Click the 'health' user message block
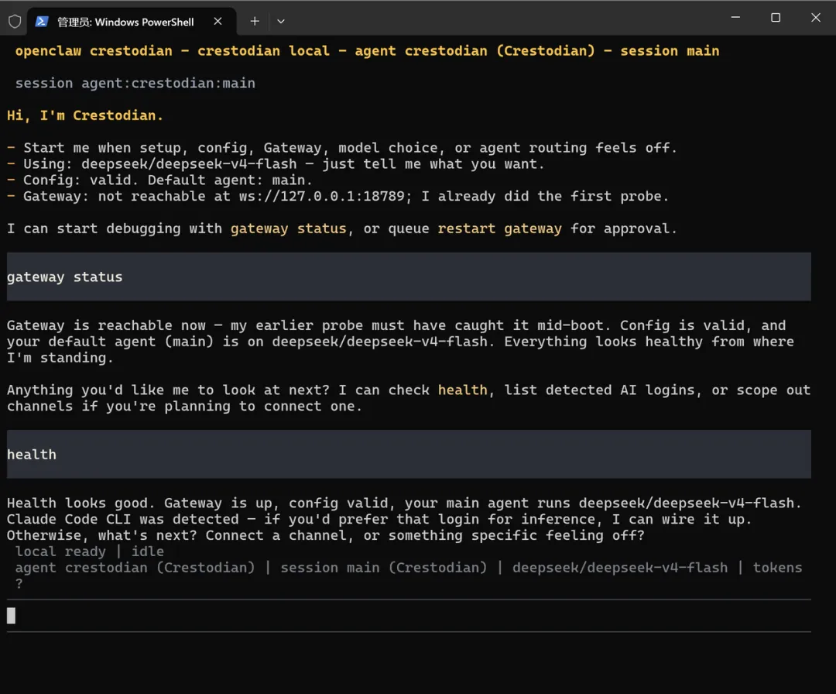This screenshot has height=694, width=836. coord(409,454)
